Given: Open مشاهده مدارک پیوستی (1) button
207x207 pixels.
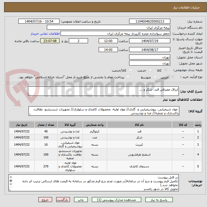Looking at the screenshot, I should pos(116,200).
